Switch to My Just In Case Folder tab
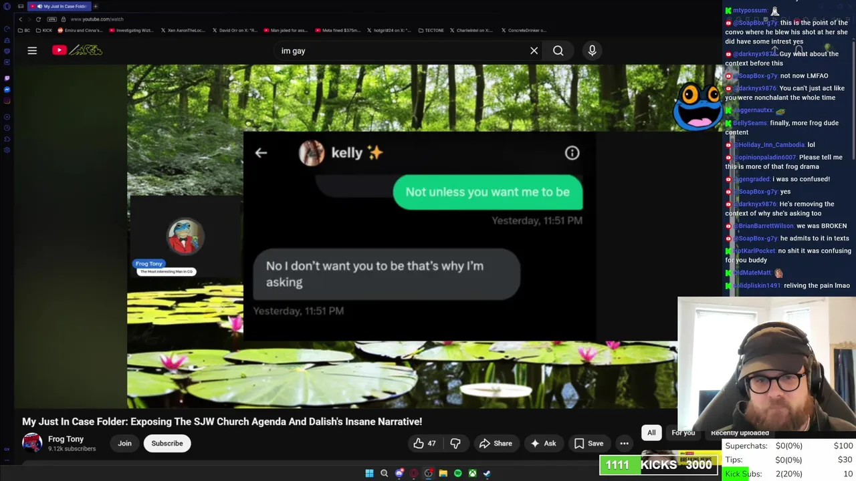Viewport: 856px width, 481px height. coord(60,7)
